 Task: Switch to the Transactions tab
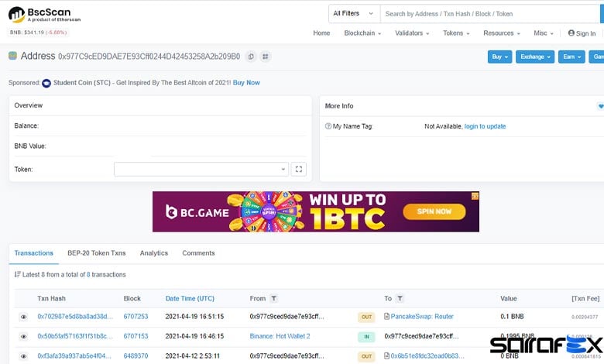[x=34, y=253]
